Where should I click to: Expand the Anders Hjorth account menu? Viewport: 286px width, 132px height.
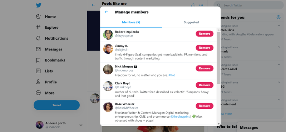[81, 125]
